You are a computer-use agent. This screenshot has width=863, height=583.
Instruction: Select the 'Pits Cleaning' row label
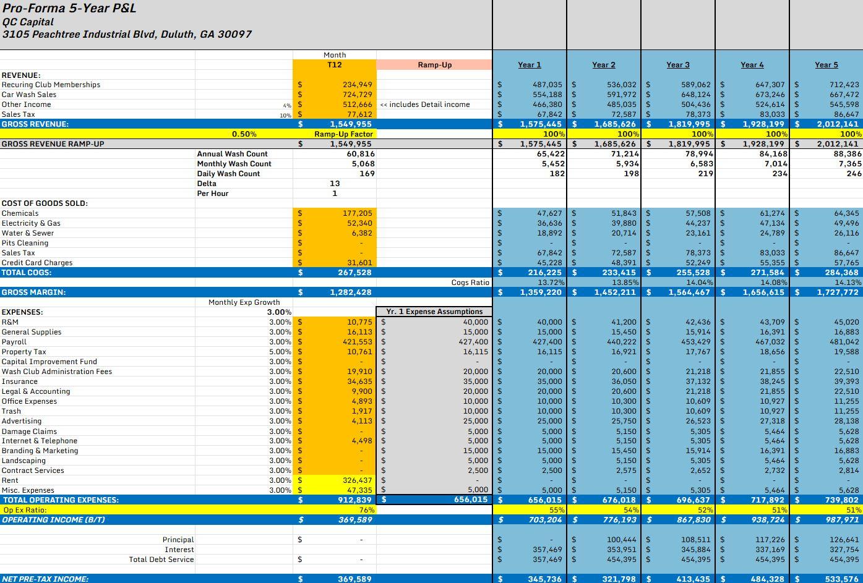pos(25,243)
